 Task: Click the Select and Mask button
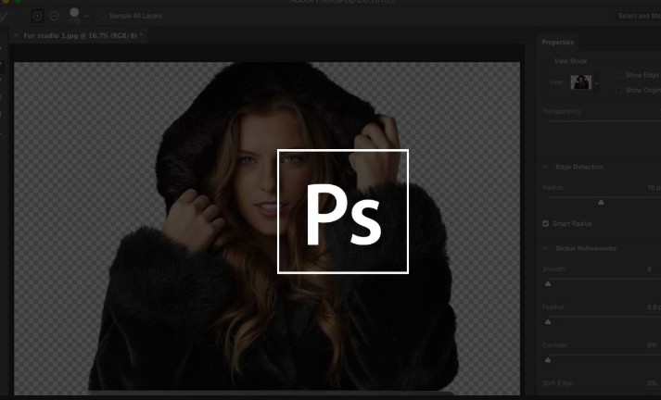click(638, 16)
